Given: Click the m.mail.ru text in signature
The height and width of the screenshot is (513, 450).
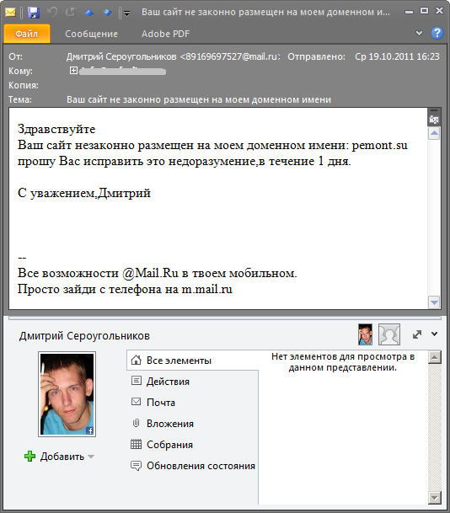Looking at the screenshot, I should point(206,289).
